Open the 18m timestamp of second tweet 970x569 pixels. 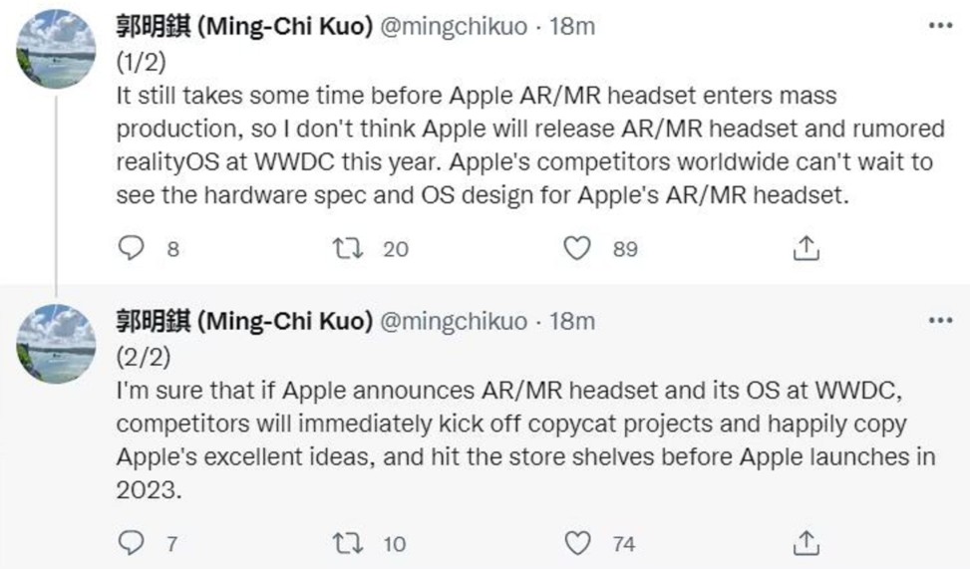click(x=572, y=321)
